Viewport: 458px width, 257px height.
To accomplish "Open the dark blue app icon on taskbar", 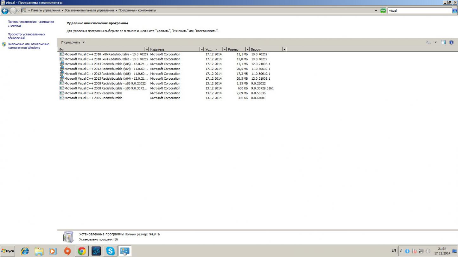I will [x=96, y=251].
